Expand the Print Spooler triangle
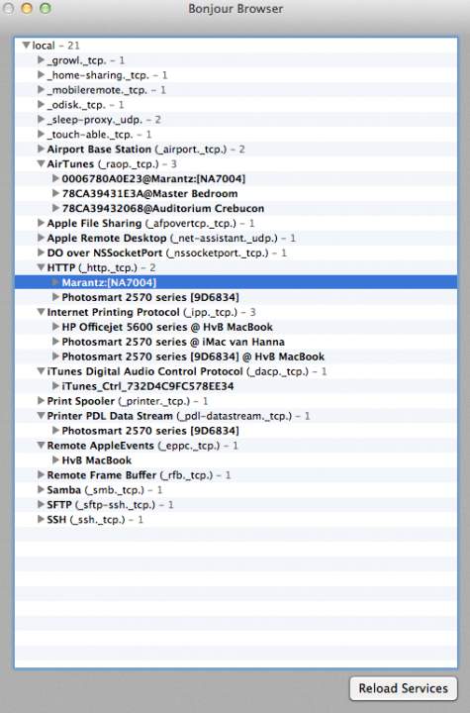470x713 pixels. tap(41, 401)
